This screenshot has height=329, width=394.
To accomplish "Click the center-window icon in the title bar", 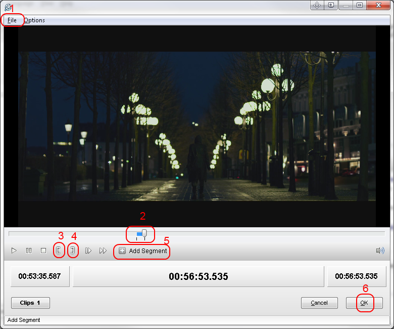I will pyautogui.click(x=317, y=5).
